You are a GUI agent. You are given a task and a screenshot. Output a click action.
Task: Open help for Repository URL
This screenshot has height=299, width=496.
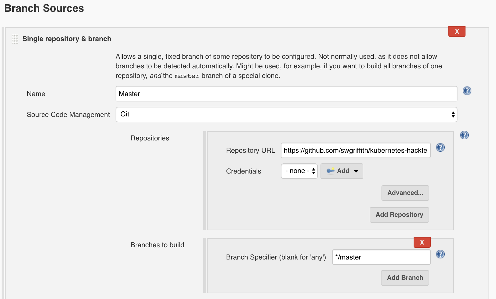(440, 147)
